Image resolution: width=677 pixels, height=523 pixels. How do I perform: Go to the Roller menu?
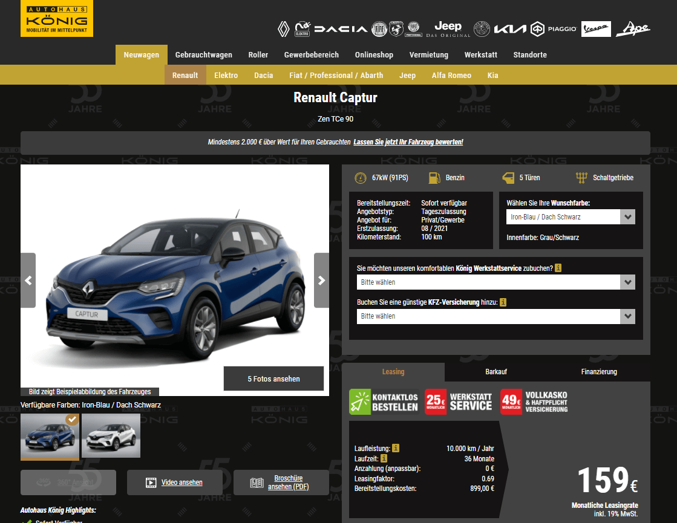pos(258,55)
